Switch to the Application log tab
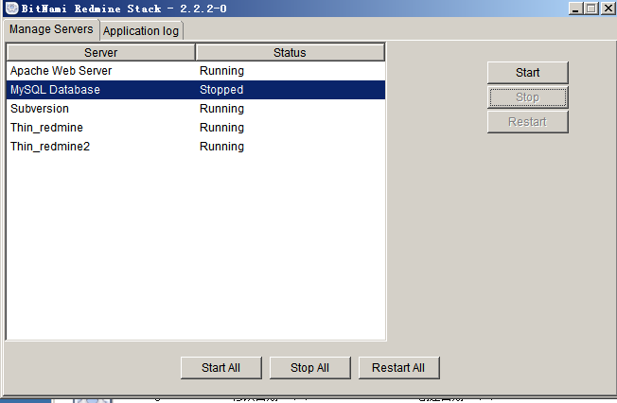This screenshot has width=617, height=403. pos(141,30)
